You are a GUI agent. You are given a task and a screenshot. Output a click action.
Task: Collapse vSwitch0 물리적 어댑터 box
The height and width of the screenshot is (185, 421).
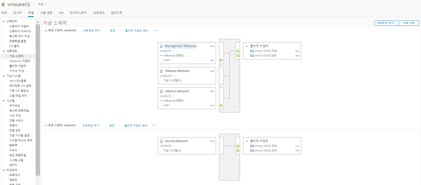[247, 46]
